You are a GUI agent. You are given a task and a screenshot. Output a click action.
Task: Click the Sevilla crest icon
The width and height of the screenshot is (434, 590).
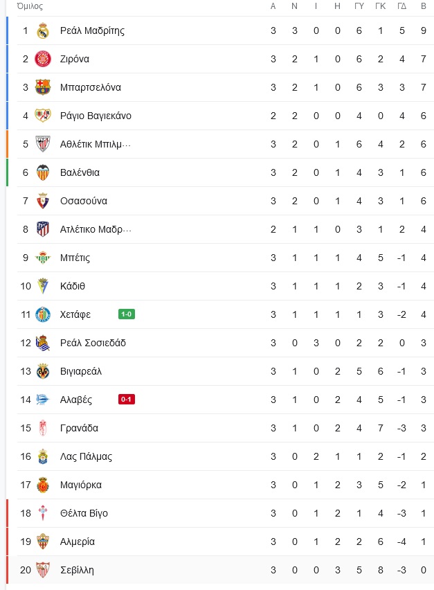pos(43,570)
